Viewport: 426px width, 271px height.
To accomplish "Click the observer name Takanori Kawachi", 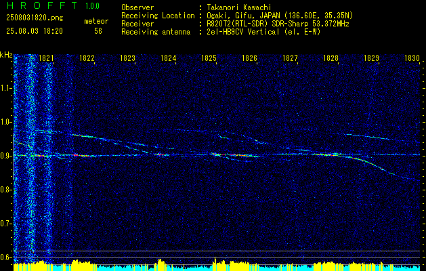I will tap(239, 7).
